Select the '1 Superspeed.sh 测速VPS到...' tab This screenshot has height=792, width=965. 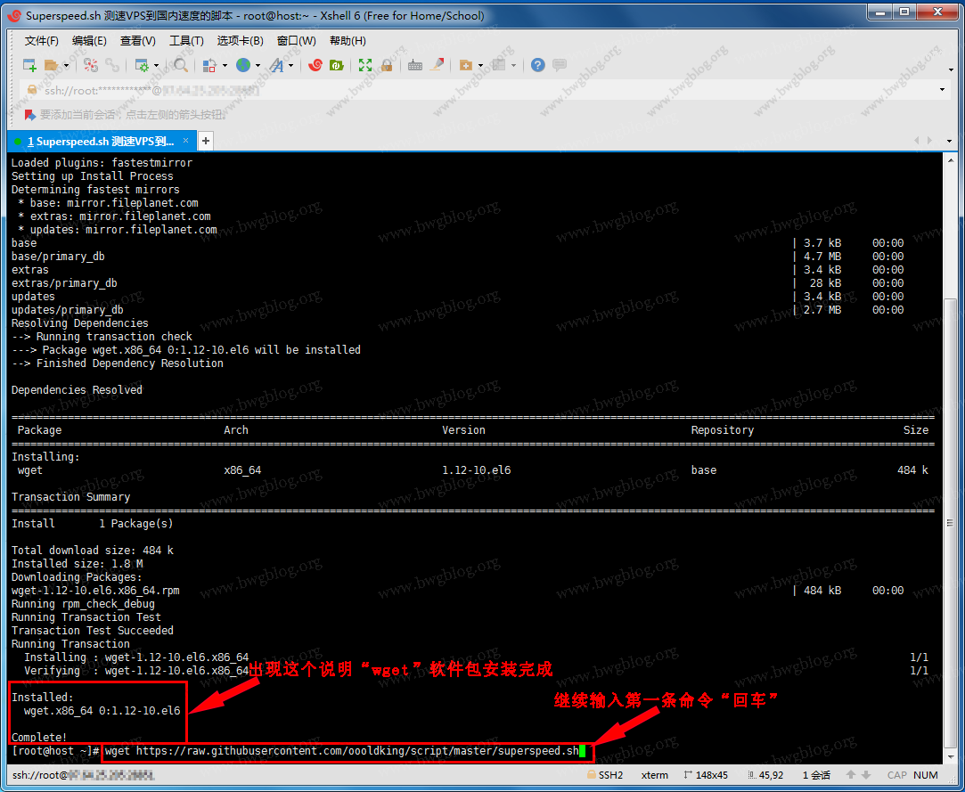[102, 142]
